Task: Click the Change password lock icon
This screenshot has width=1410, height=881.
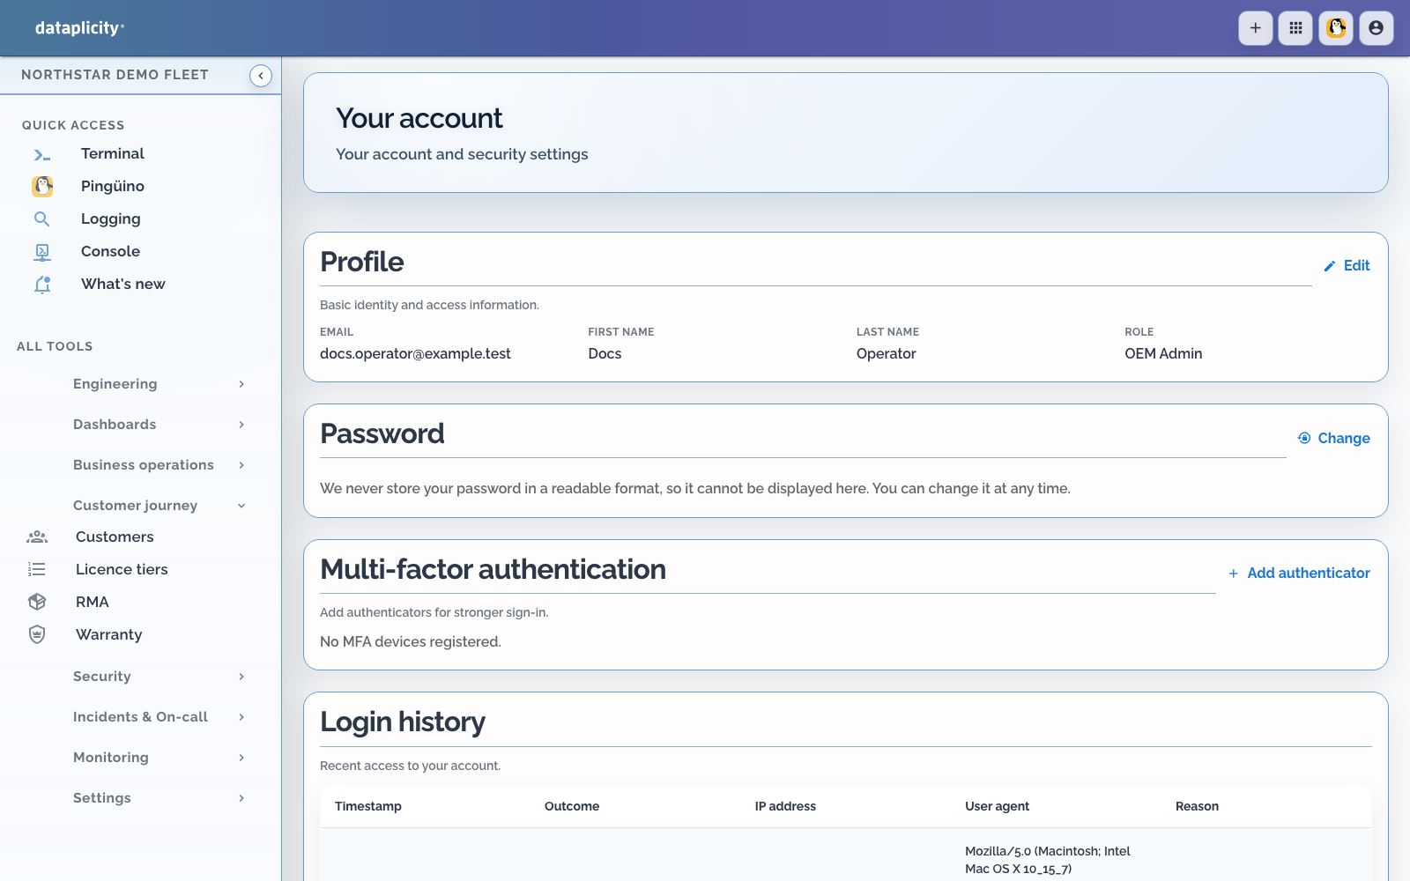Action: coord(1304,438)
